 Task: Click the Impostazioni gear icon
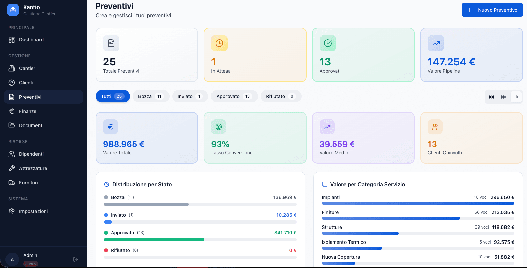[12, 211]
